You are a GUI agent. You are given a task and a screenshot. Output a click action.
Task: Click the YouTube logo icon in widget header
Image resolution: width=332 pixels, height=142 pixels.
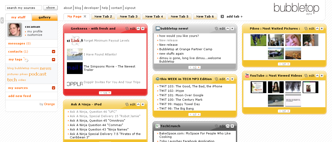pyautogui.click(x=247, y=76)
